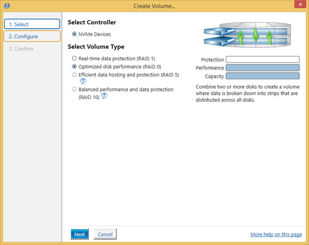309x245 pixels.
Task: Open More help on this page link
Action: tap(276, 234)
